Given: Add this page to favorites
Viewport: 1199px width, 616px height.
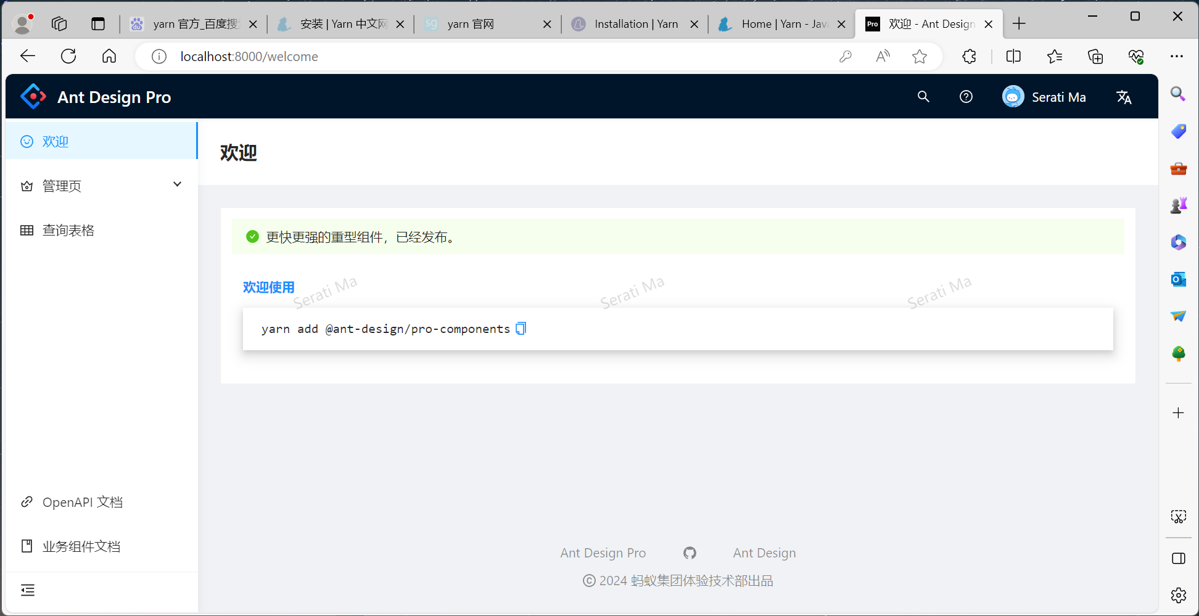Looking at the screenshot, I should 920,57.
